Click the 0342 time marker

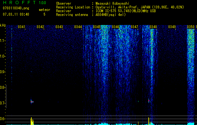40,27
